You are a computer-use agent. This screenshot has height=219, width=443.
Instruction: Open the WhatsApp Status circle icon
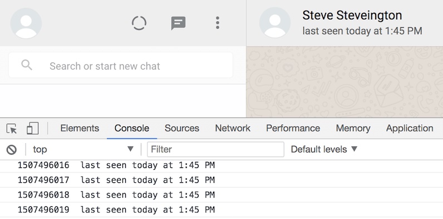tap(139, 23)
